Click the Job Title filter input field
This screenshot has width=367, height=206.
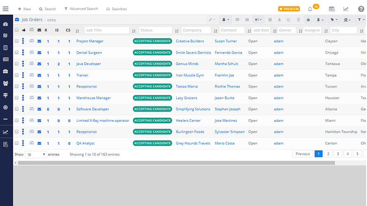107,30
